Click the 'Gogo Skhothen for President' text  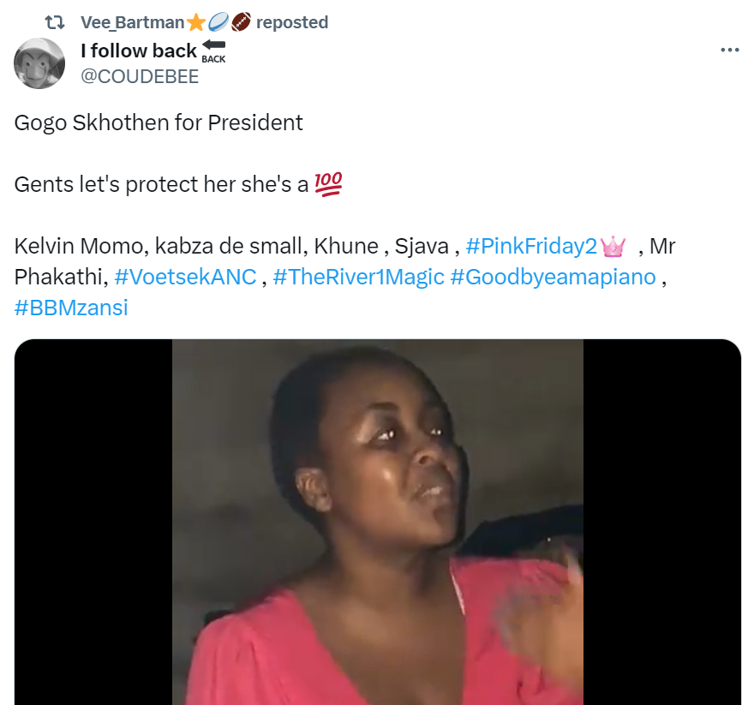159,122
